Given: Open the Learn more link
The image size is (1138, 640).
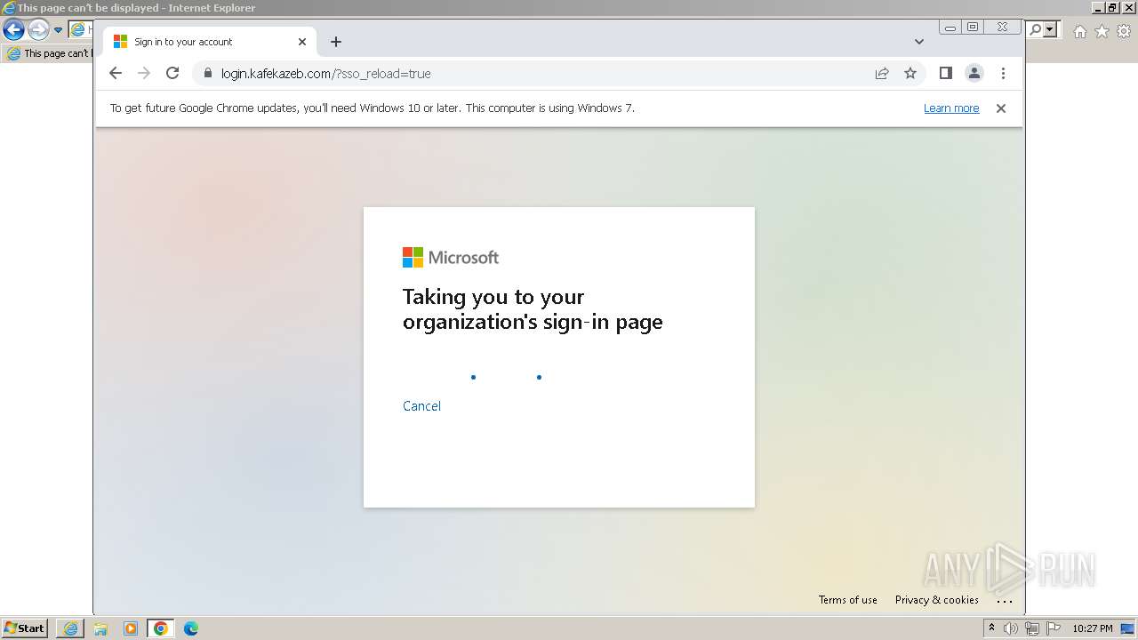Looking at the screenshot, I should click(x=951, y=108).
